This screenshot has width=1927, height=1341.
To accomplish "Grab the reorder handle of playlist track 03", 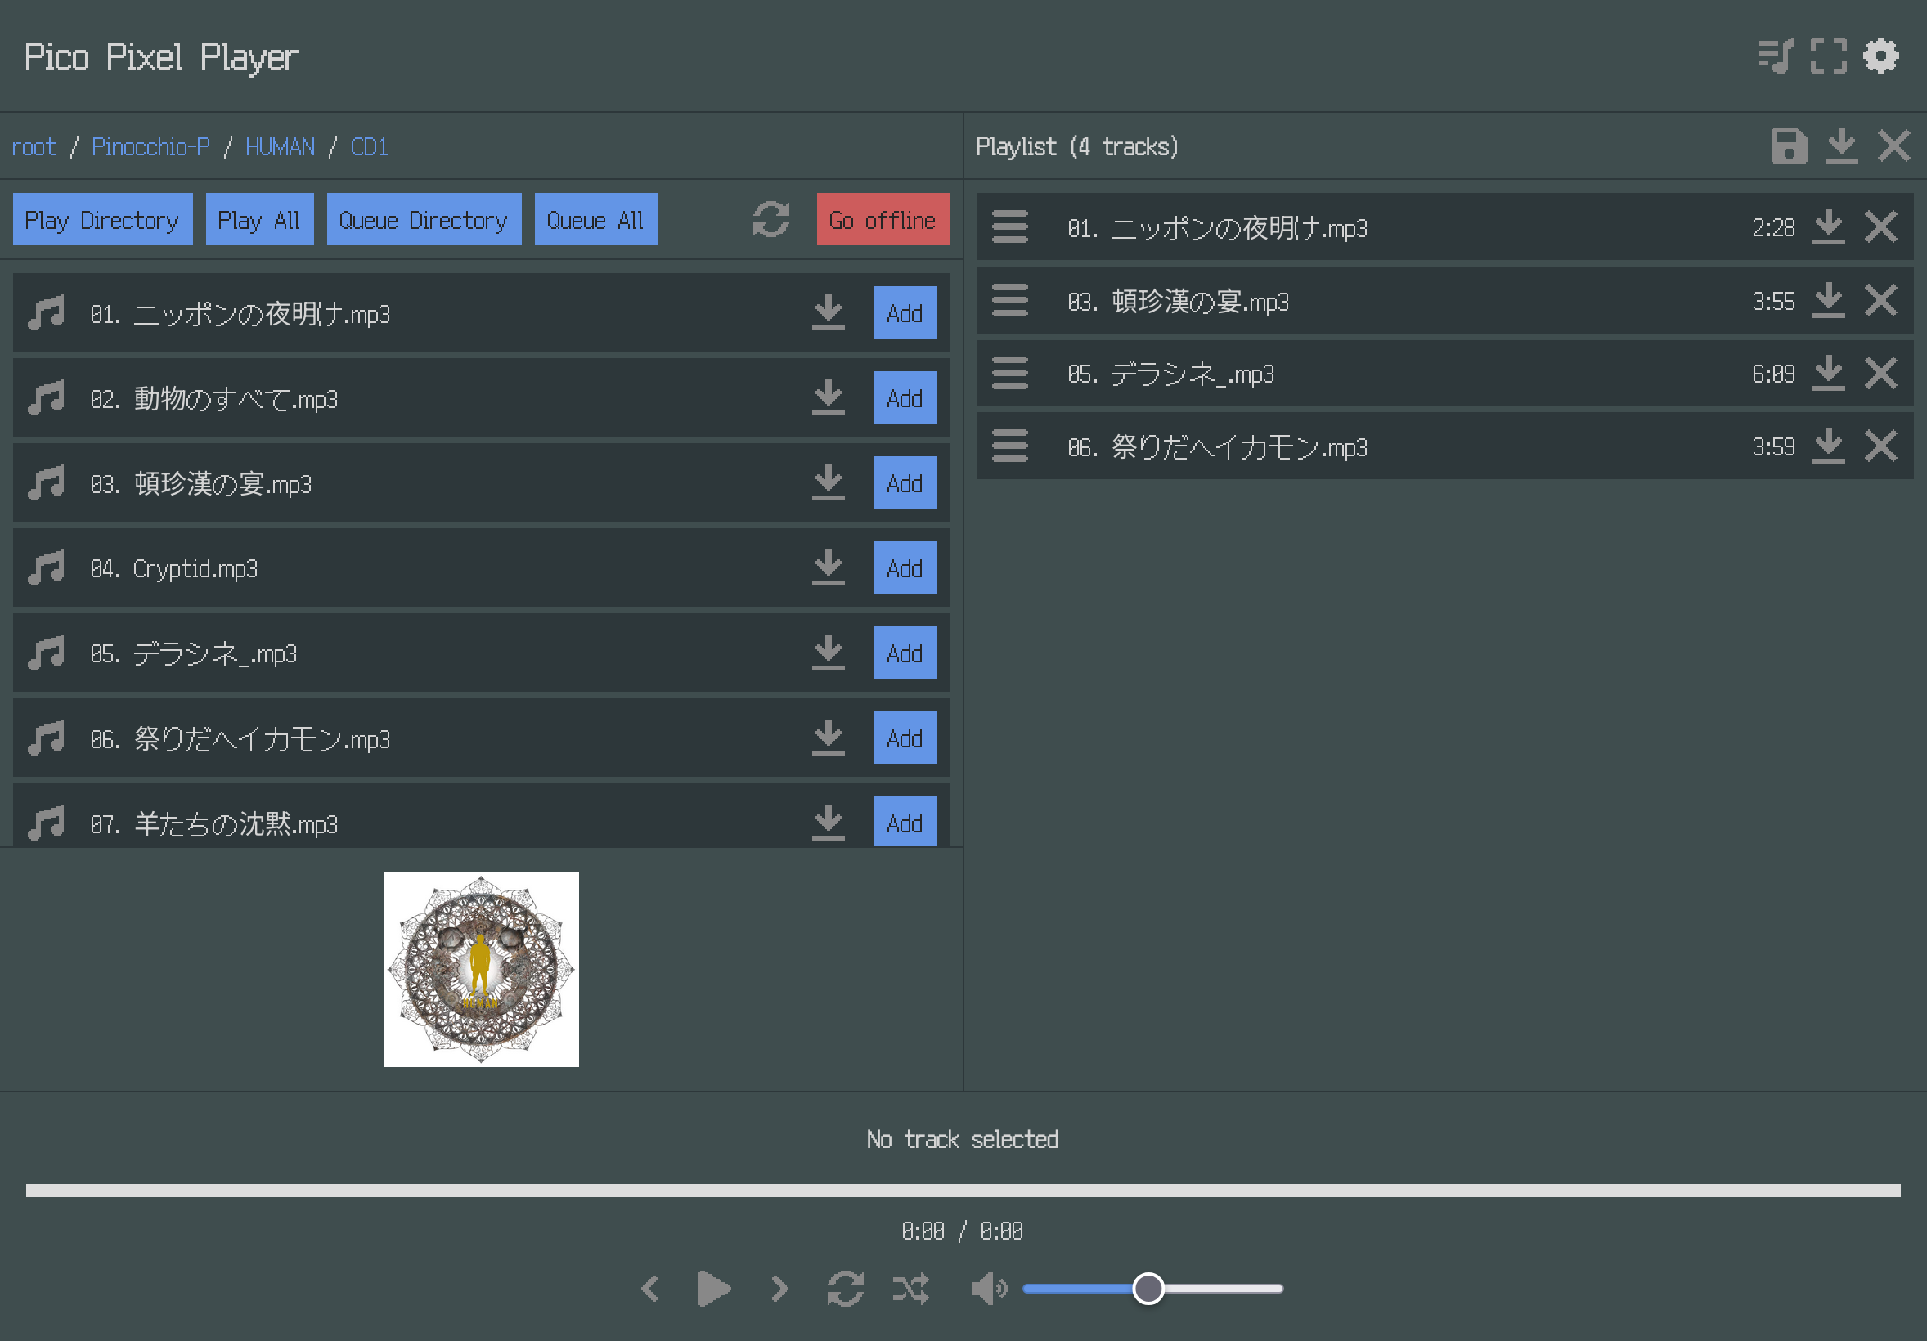I will pos(1009,300).
